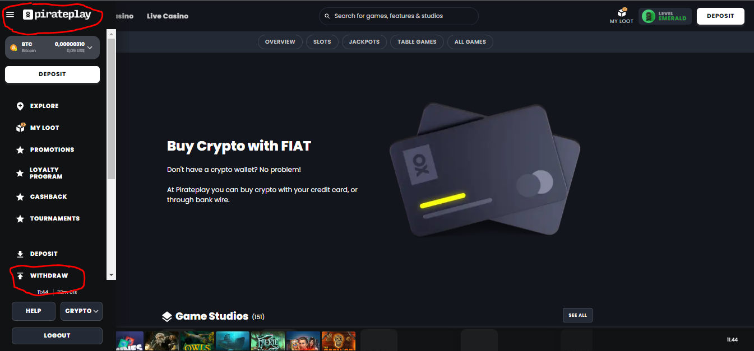The width and height of the screenshot is (754, 351).
Task: Click the white DEPOSIT button in sidebar
Action: [52, 74]
